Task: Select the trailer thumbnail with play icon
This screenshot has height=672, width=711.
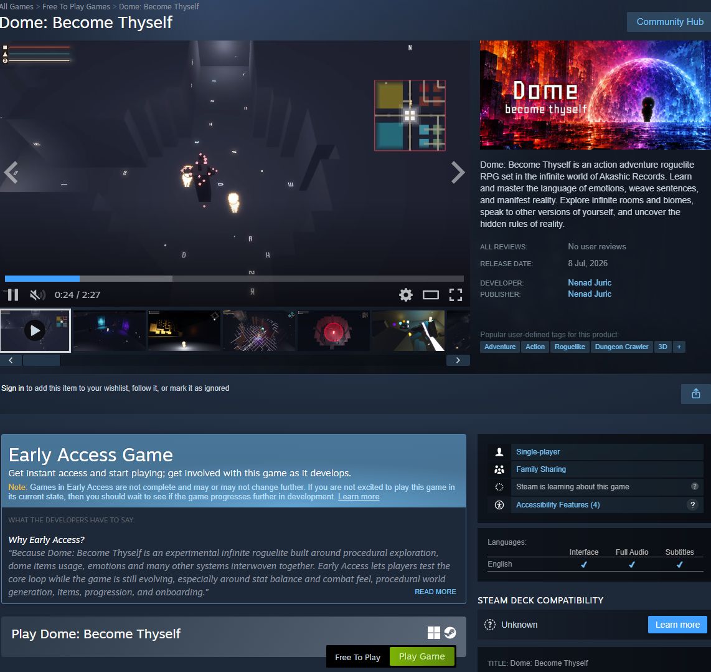Action: pyautogui.click(x=35, y=330)
